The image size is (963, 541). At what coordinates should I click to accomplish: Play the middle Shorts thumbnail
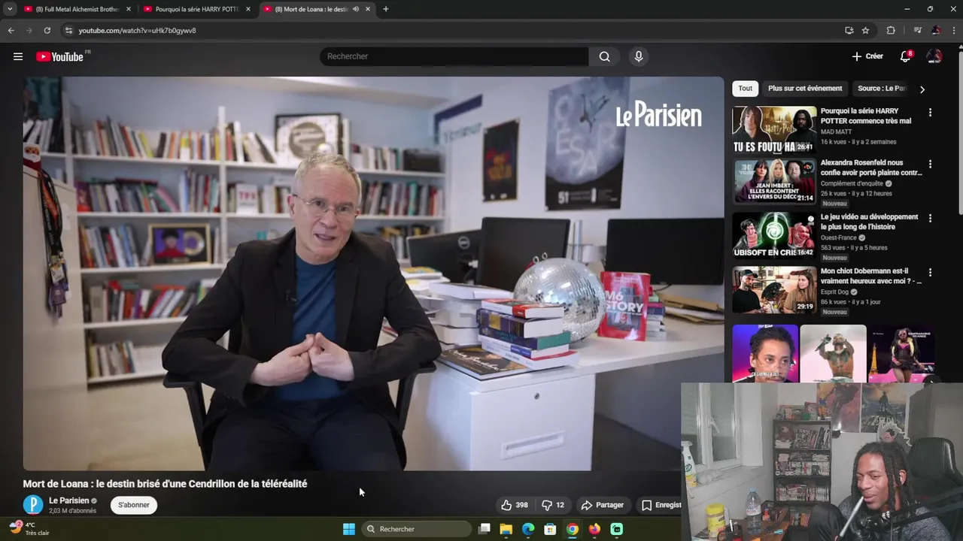(833, 353)
